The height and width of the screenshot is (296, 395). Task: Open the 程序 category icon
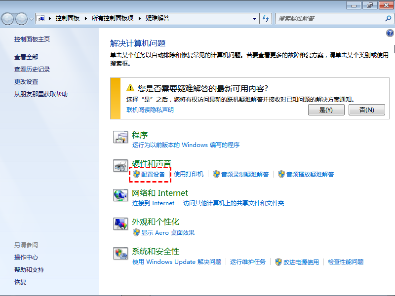120,137
